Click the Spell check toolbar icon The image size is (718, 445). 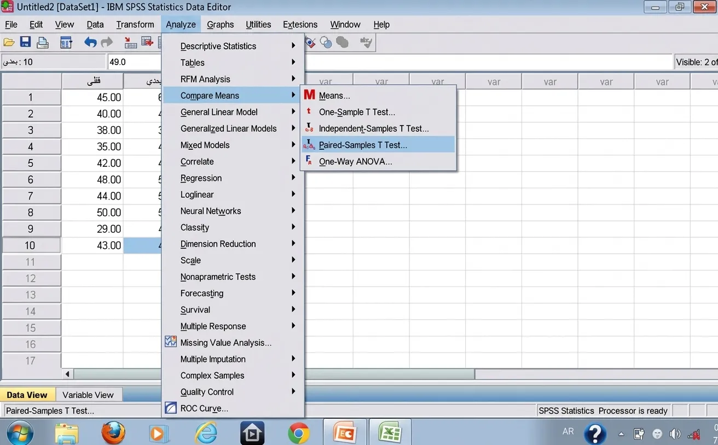coord(366,43)
